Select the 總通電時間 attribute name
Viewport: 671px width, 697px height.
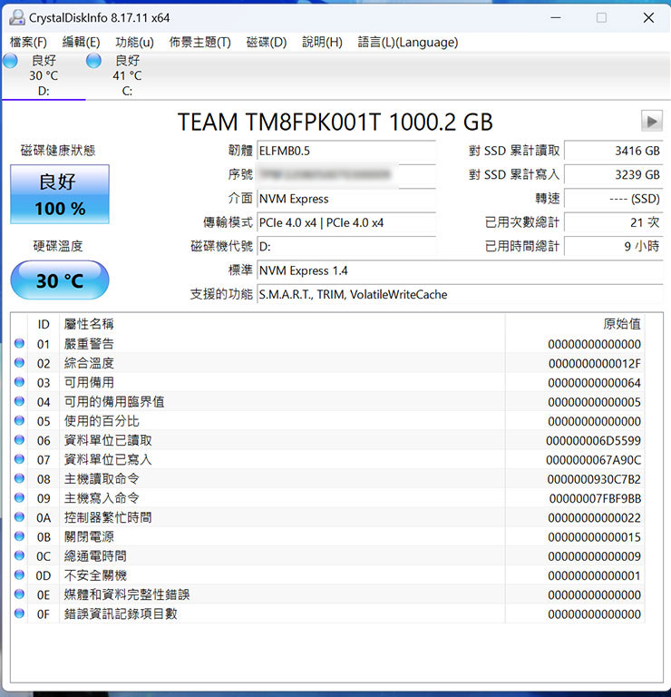95,556
